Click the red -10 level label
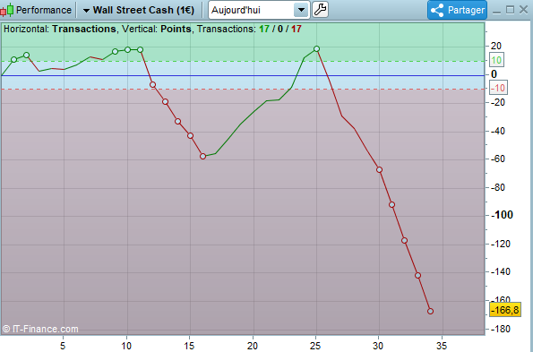The image size is (533, 352). click(498, 88)
